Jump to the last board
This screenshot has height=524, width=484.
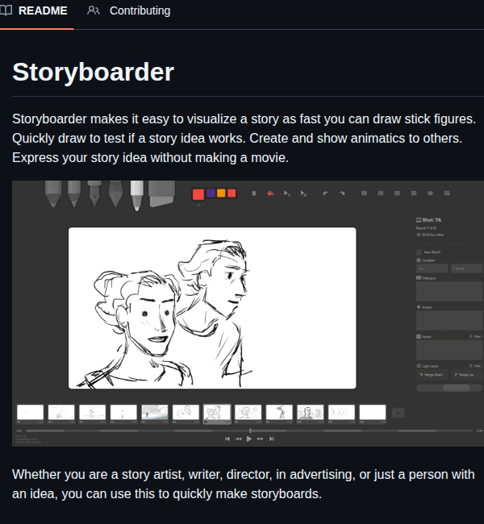[x=272, y=439]
